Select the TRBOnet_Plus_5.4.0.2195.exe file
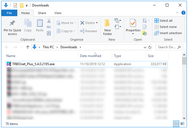 coord(33,64)
